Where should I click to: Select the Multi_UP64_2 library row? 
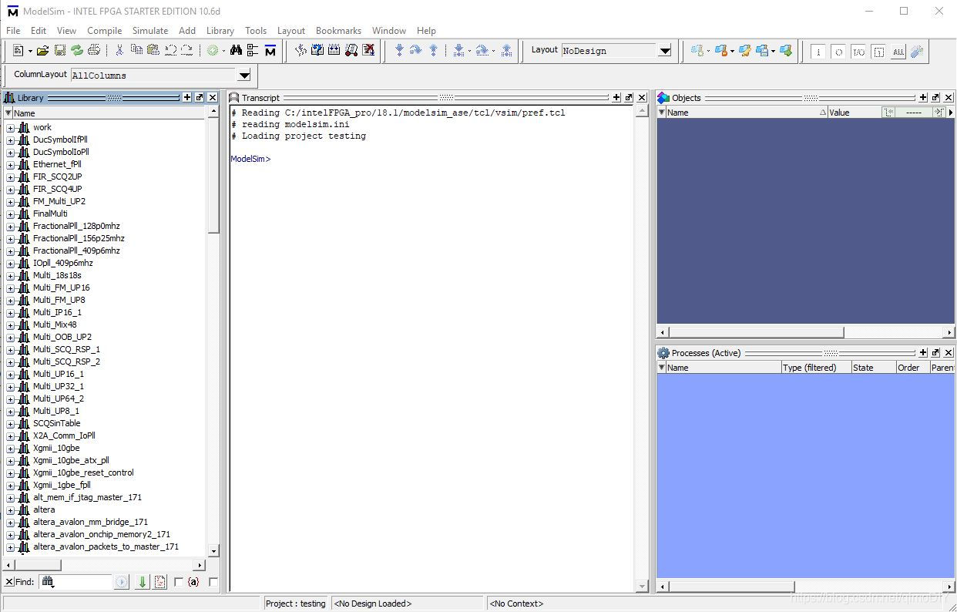tap(59, 399)
